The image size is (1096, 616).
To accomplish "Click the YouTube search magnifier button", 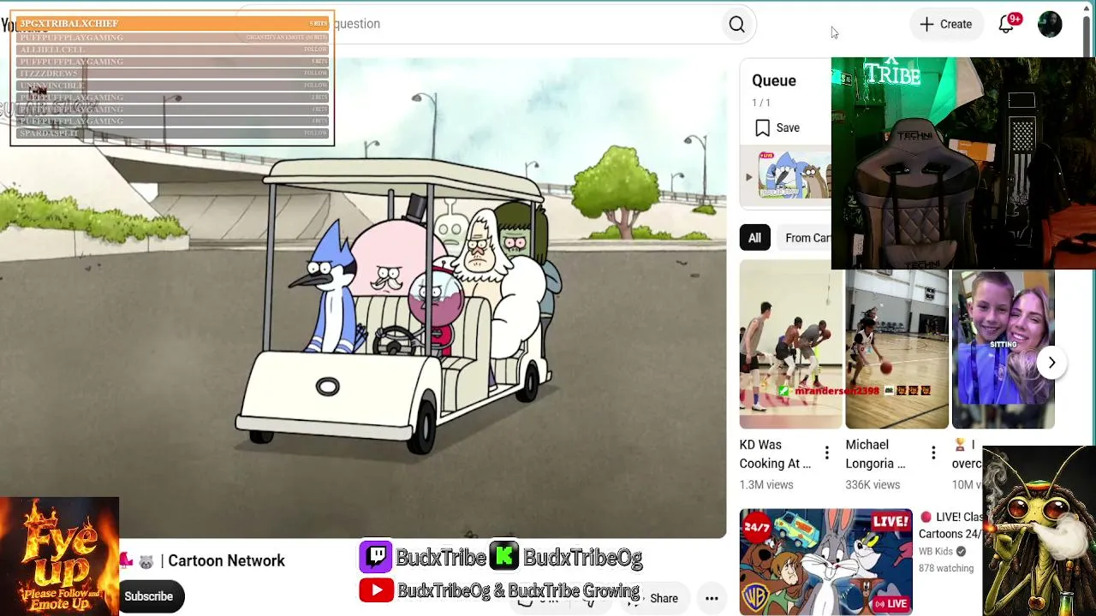I will (x=736, y=24).
